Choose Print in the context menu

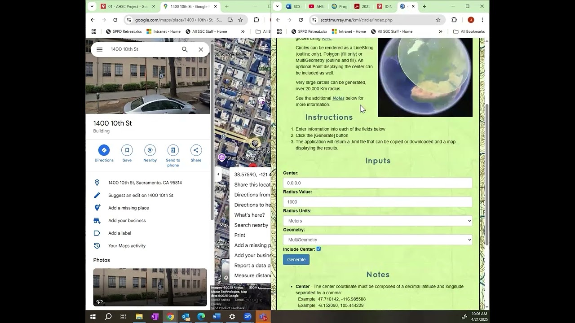coord(240,235)
